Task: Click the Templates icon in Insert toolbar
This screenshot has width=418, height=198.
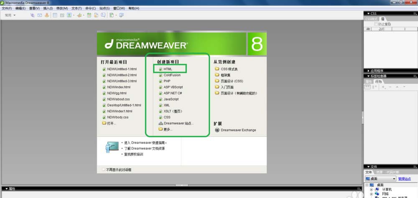Action: coord(112,15)
